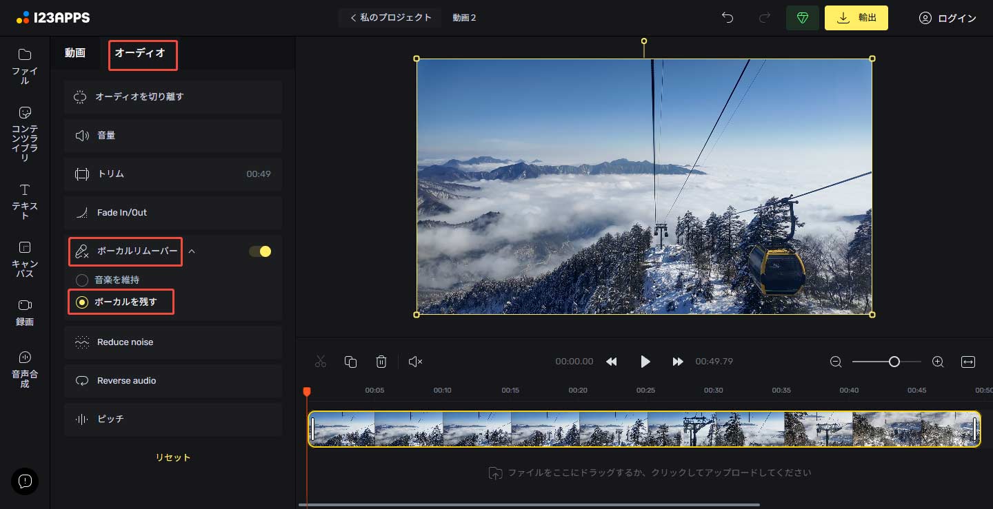Image resolution: width=993 pixels, height=509 pixels.
Task: Toggle off the ボーカルリムーバー switch
Action: [x=260, y=251]
